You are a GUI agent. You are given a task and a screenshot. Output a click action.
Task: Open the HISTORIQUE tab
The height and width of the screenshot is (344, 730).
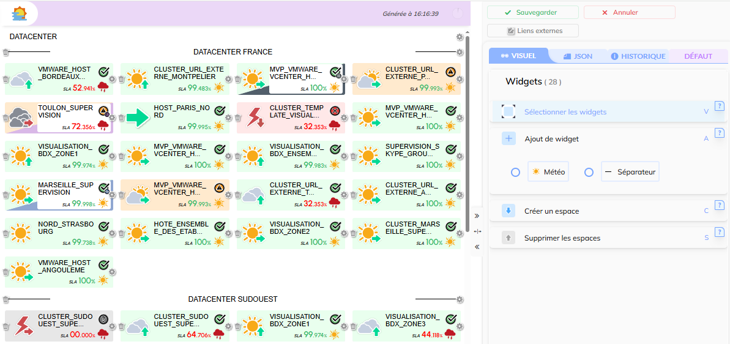(x=638, y=56)
